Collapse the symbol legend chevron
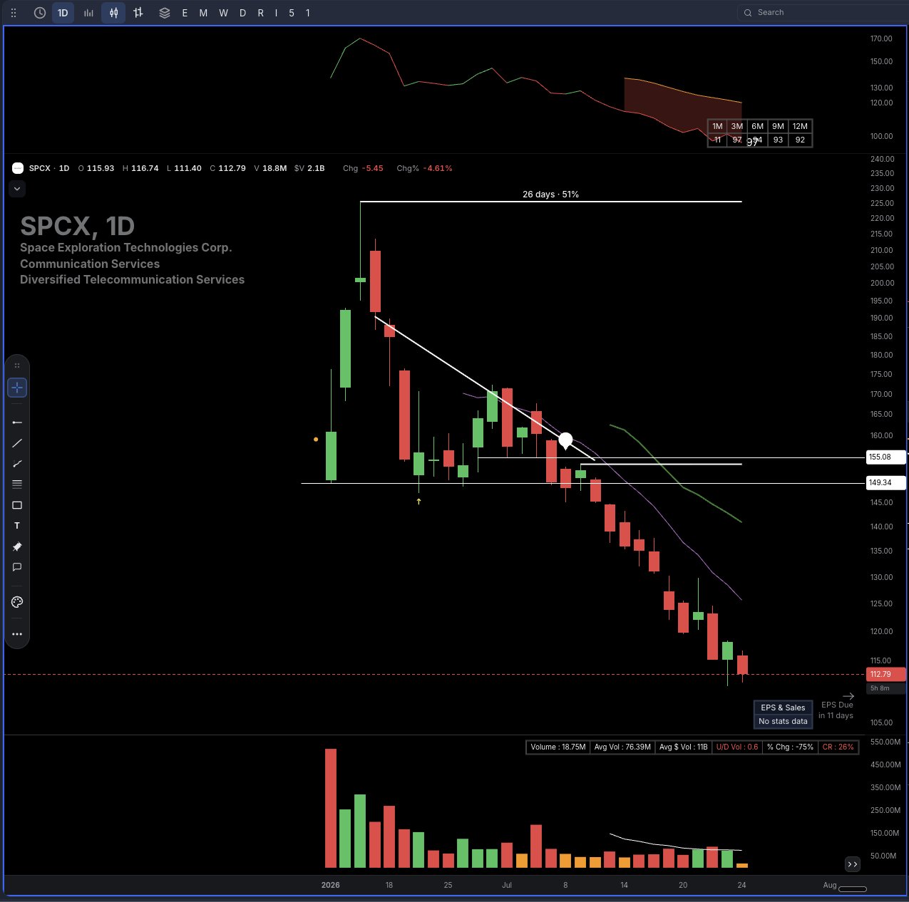 tap(17, 189)
